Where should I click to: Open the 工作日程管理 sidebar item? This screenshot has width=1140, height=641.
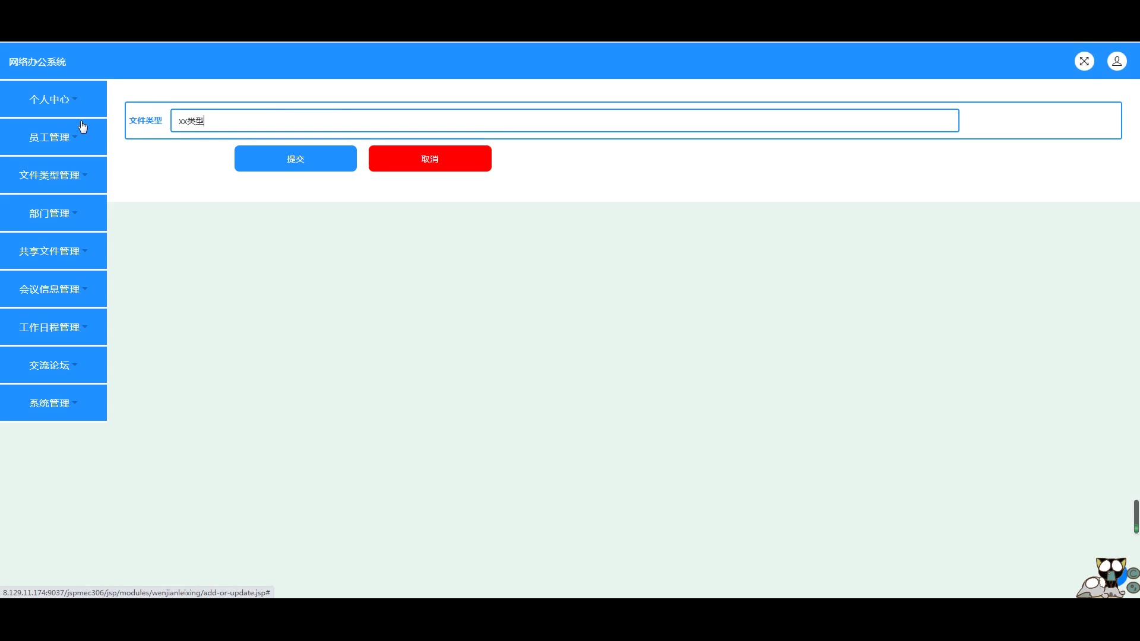pyautogui.click(x=53, y=327)
